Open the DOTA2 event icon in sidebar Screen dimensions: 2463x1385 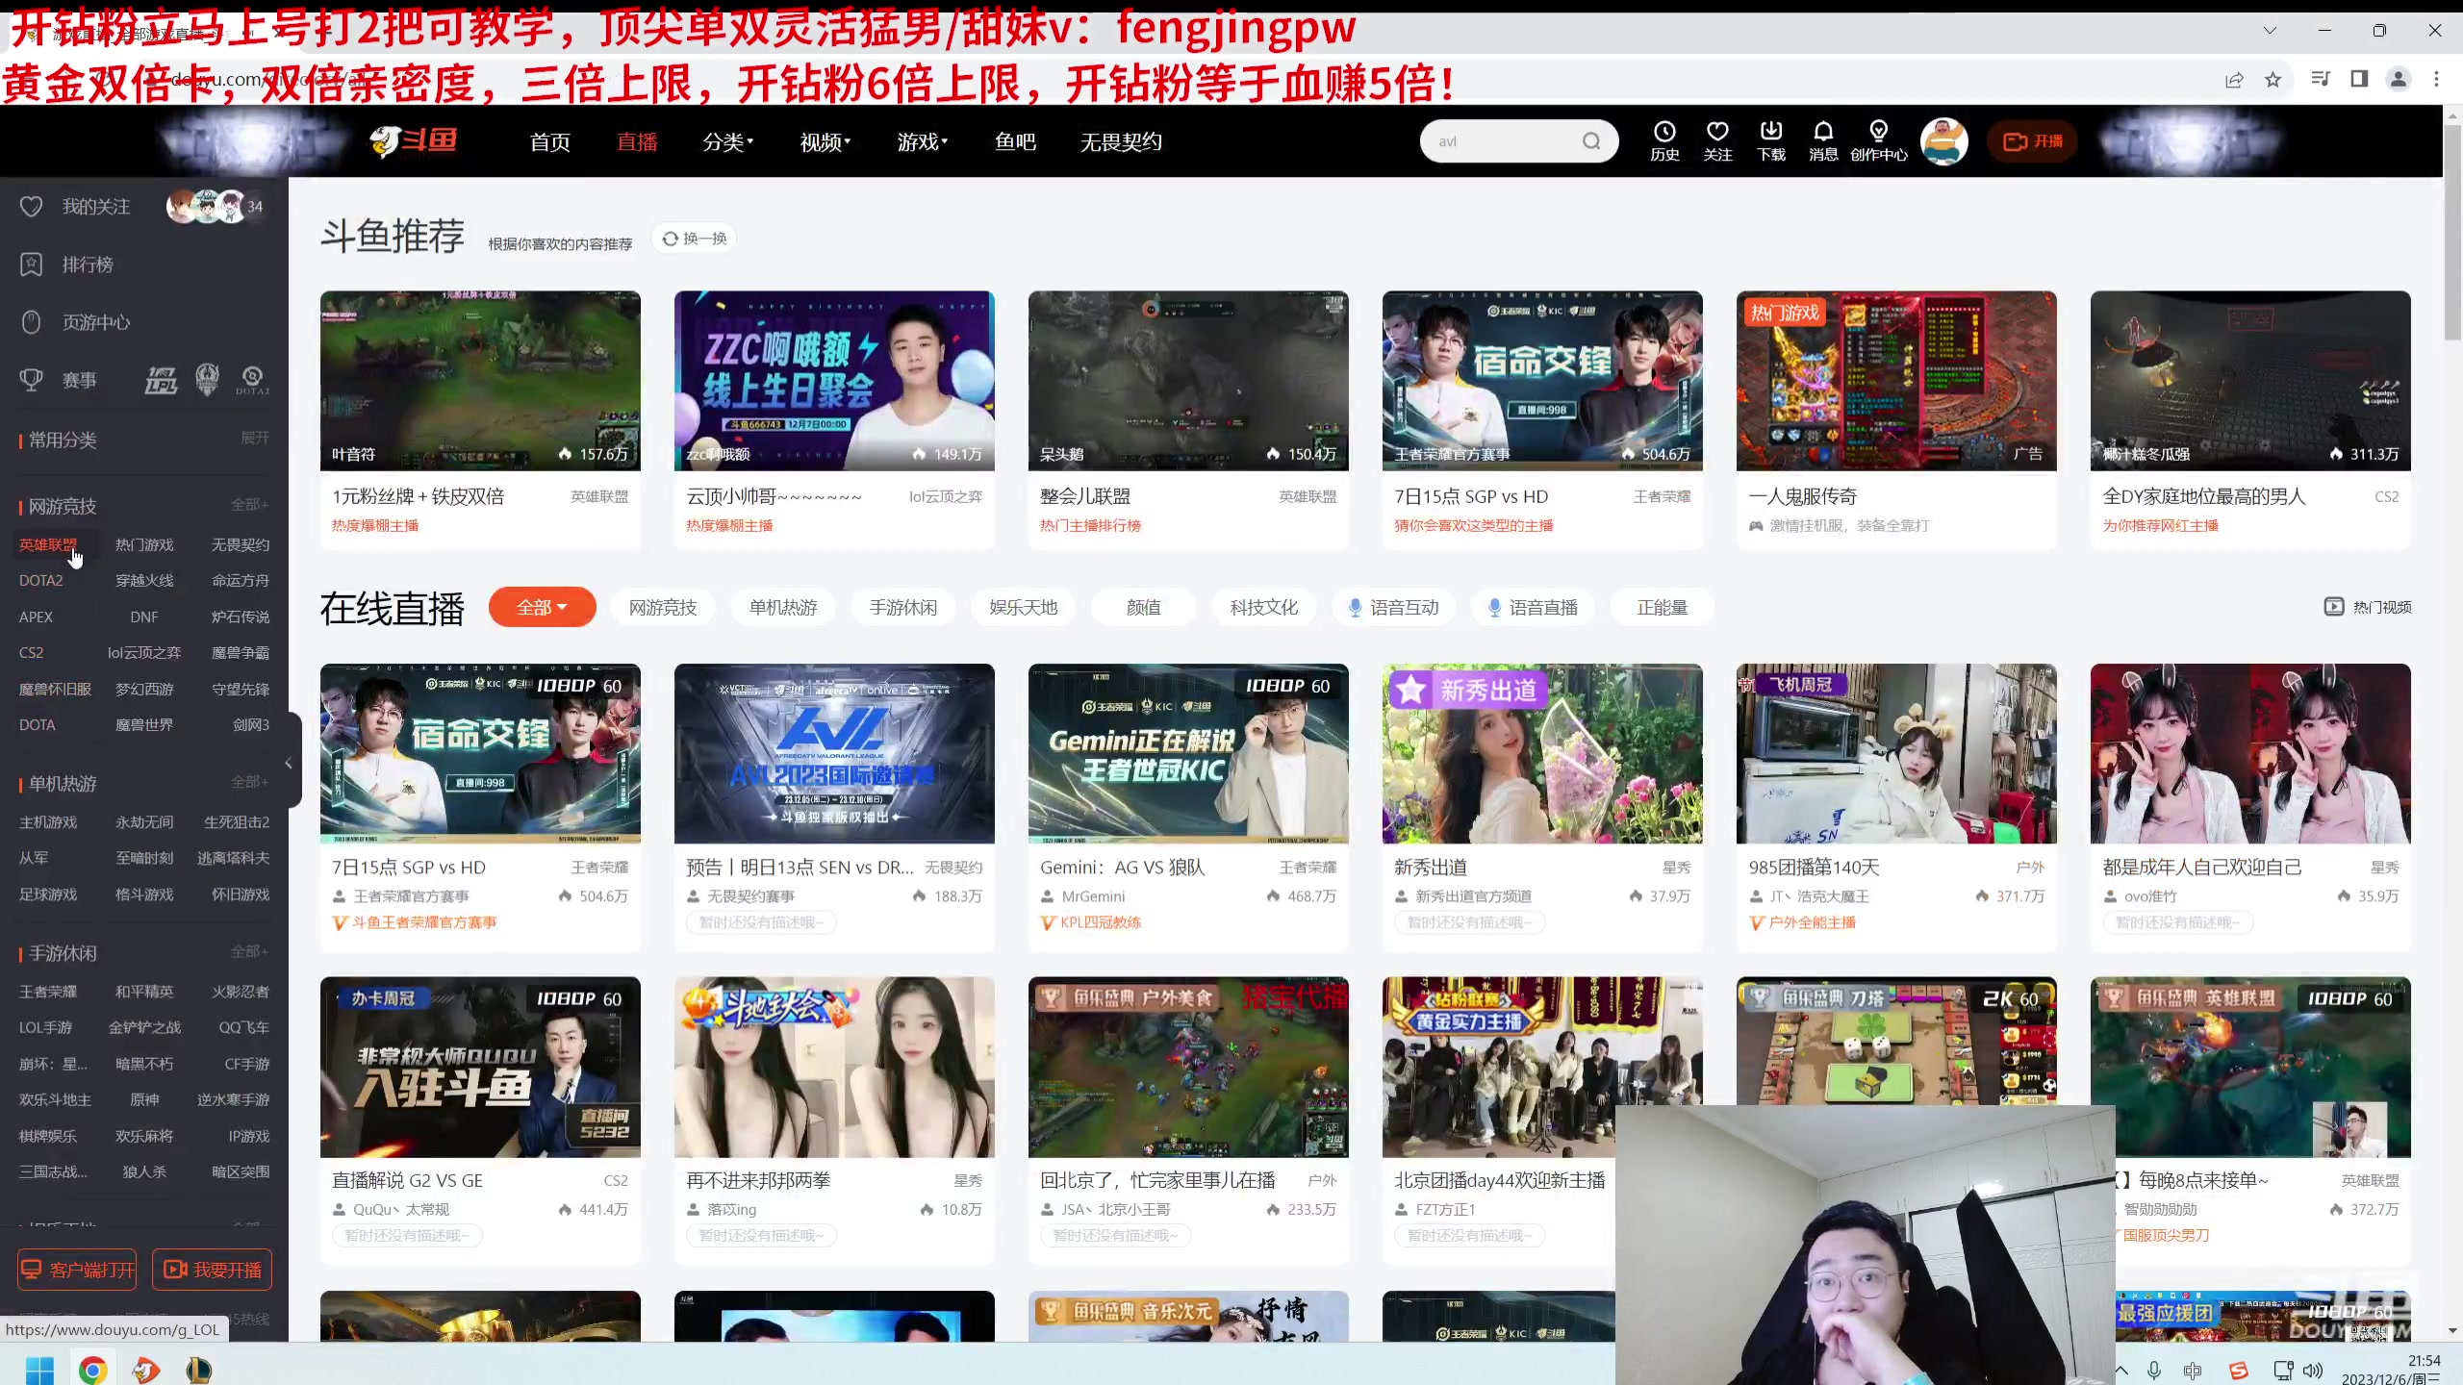(252, 380)
